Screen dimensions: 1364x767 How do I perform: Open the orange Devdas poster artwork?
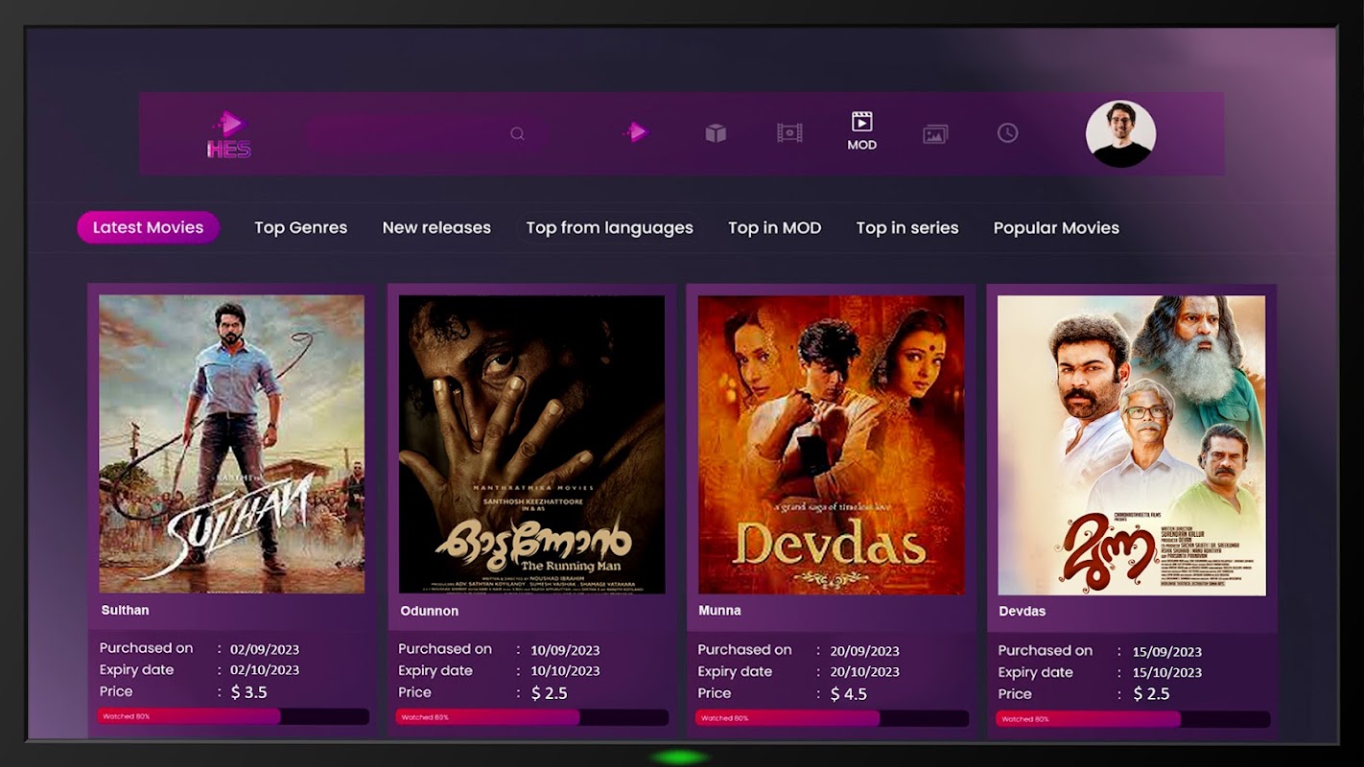point(831,445)
